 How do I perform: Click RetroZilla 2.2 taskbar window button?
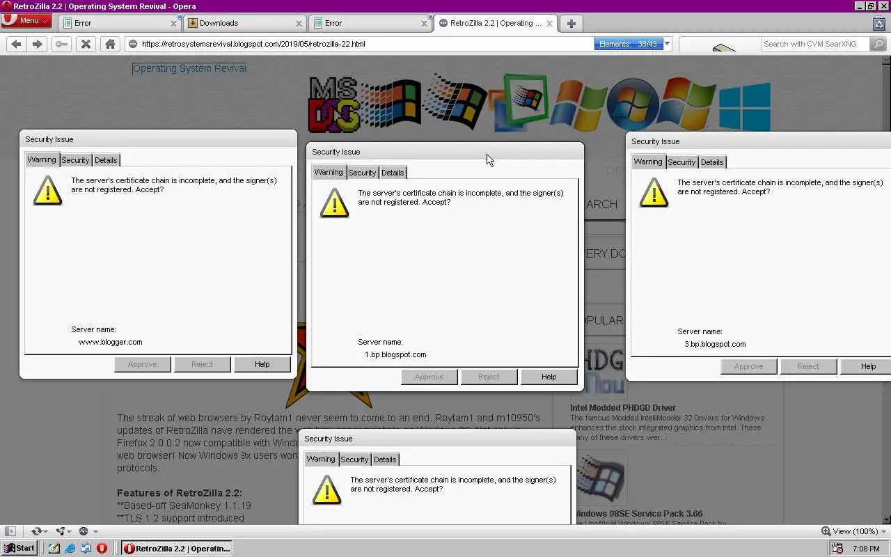177,549
